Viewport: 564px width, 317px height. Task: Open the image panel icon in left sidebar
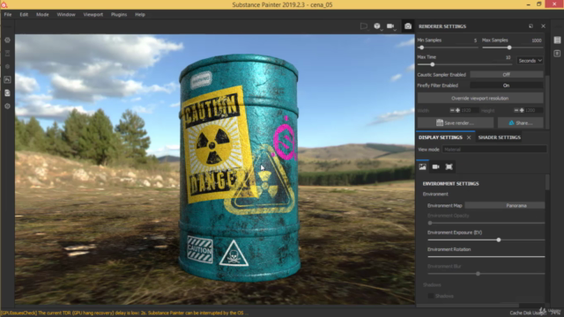tap(8, 80)
